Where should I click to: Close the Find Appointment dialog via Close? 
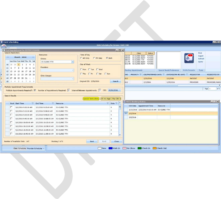click(x=117, y=141)
